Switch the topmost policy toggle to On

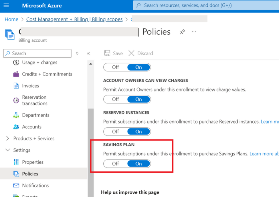pyautogui.click(x=138, y=67)
